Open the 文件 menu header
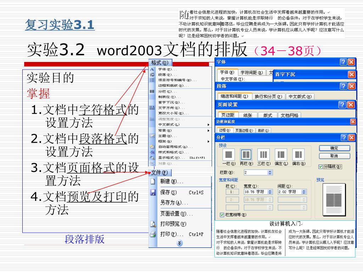363x272 pixels. 160,172
